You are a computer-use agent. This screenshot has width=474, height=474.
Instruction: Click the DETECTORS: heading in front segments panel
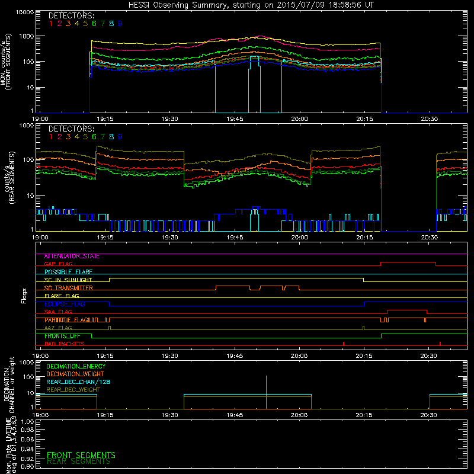[x=72, y=16]
